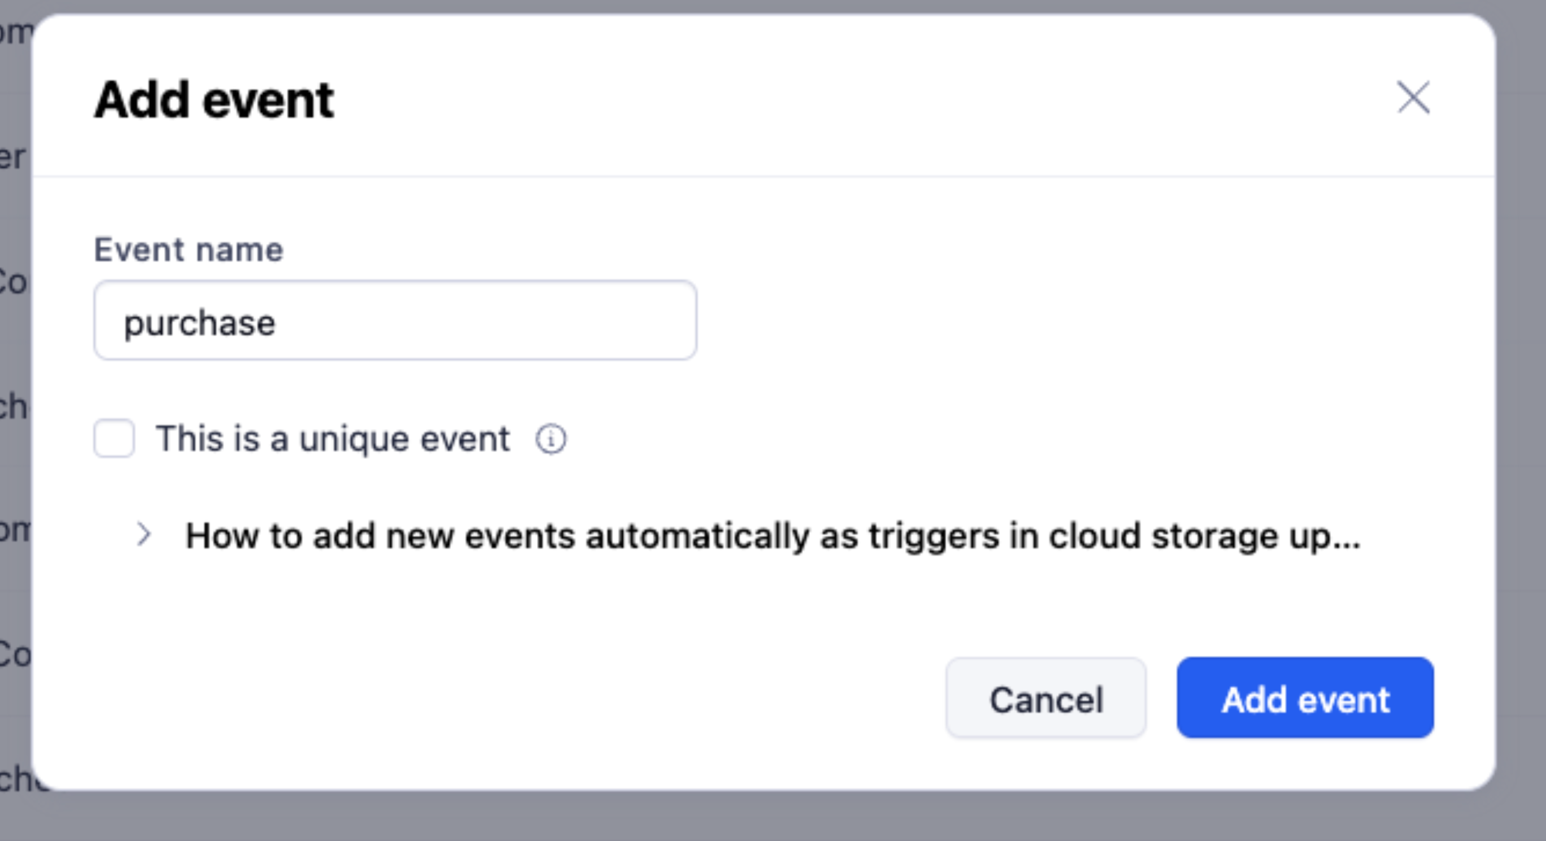Open 'How to add new events automatically' section
Viewport: 1546px width, 841px height.
click(772, 536)
